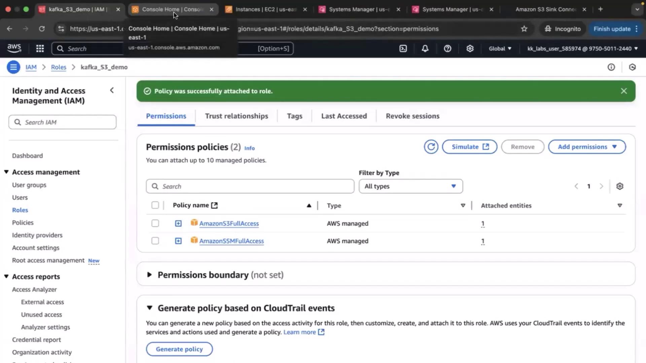Open the browser tab list chevron
The width and height of the screenshot is (646, 363).
(637, 9)
